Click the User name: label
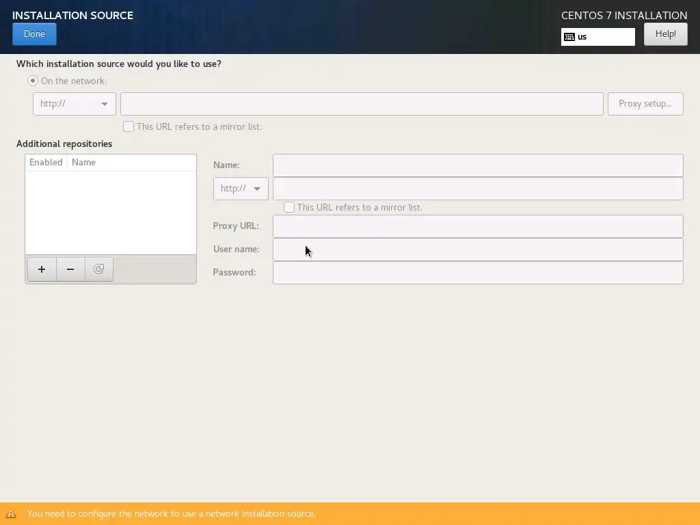The width and height of the screenshot is (700, 525). click(x=236, y=249)
